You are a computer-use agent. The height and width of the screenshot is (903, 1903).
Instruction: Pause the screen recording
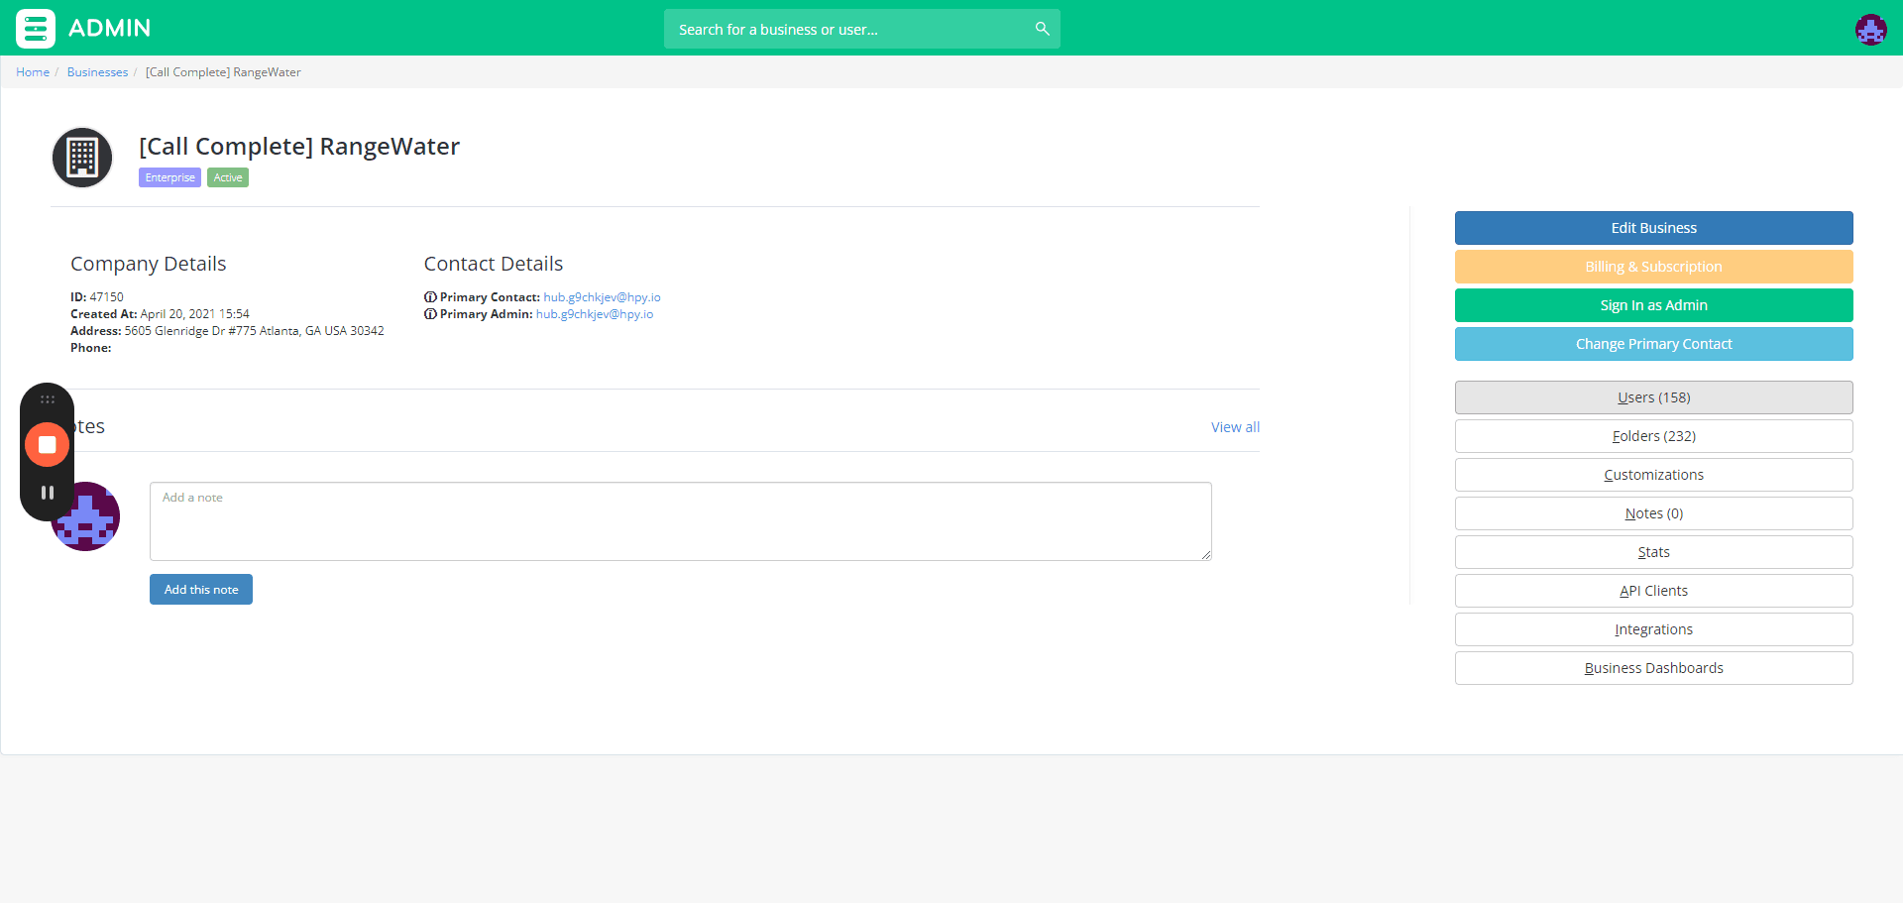point(47,493)
